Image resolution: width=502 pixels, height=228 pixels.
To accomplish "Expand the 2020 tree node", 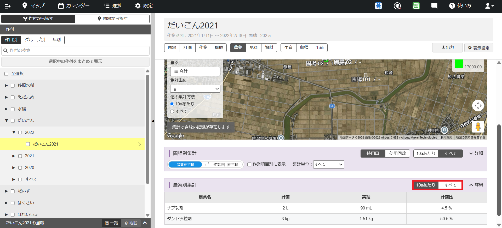I will click(x=14, y=168).
